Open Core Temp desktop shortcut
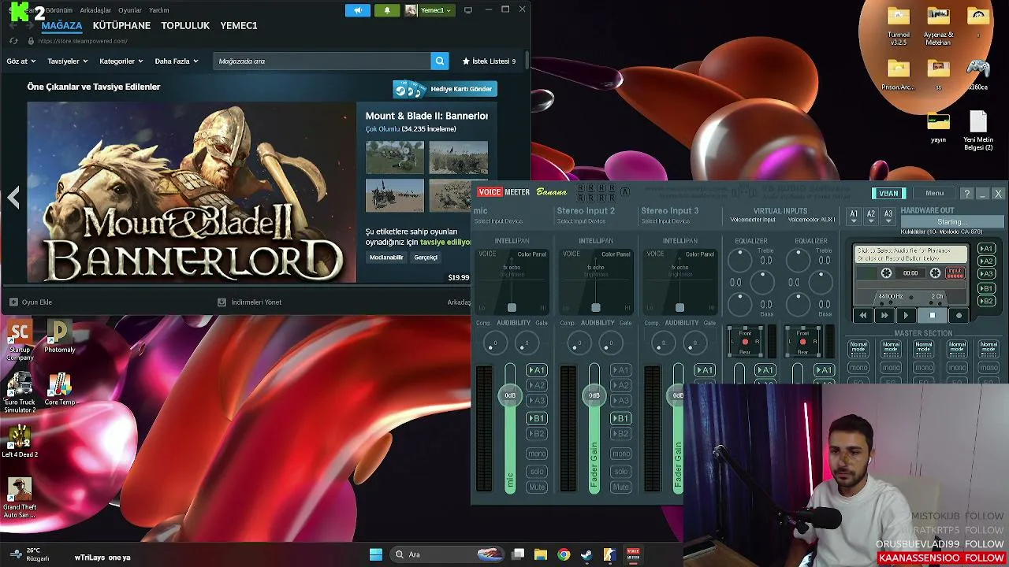 click(60, 389)
